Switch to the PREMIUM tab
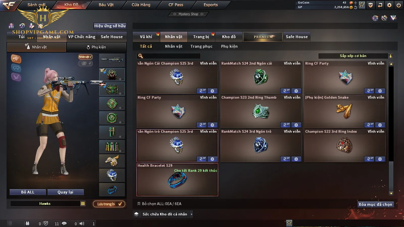The image size is (404, 227). [263, 37]
